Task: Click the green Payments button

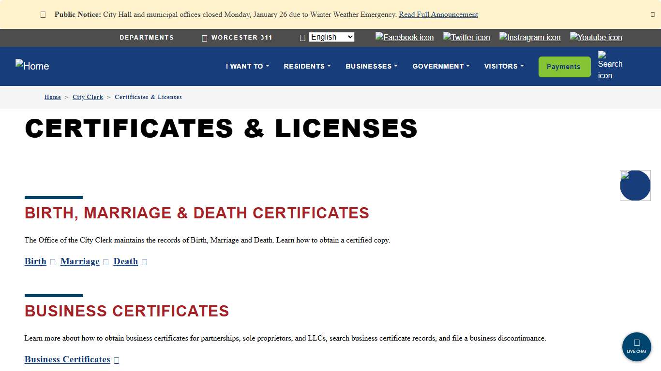Action: 564,67
